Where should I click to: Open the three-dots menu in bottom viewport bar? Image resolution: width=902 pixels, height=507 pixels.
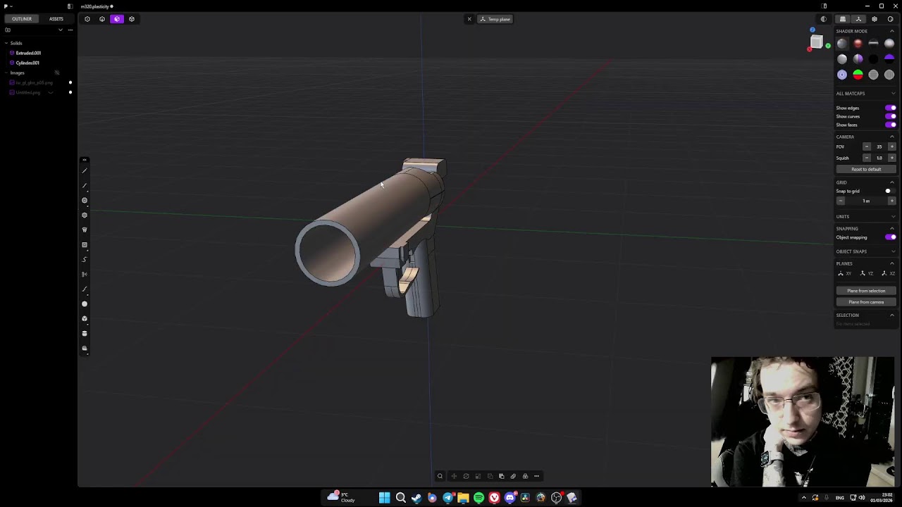536,476
